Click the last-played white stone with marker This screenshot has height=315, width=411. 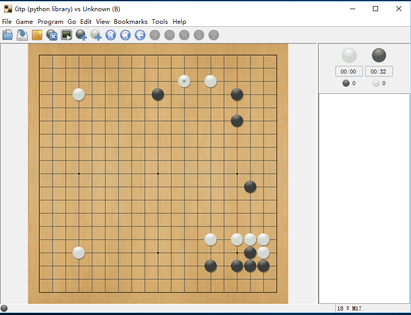coord(184,81)
